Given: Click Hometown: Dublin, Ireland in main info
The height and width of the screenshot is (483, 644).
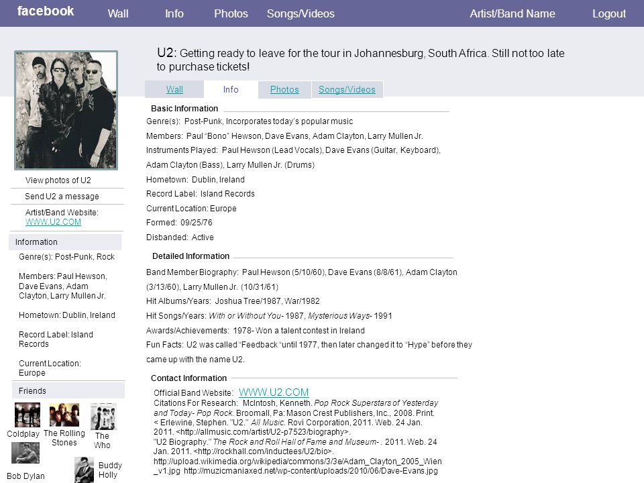Looking at the screenshot, I should tap(195, 180).
